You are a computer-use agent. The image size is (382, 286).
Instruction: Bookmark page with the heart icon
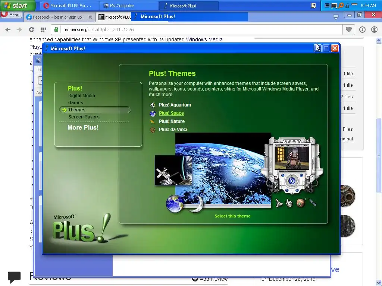349,29
